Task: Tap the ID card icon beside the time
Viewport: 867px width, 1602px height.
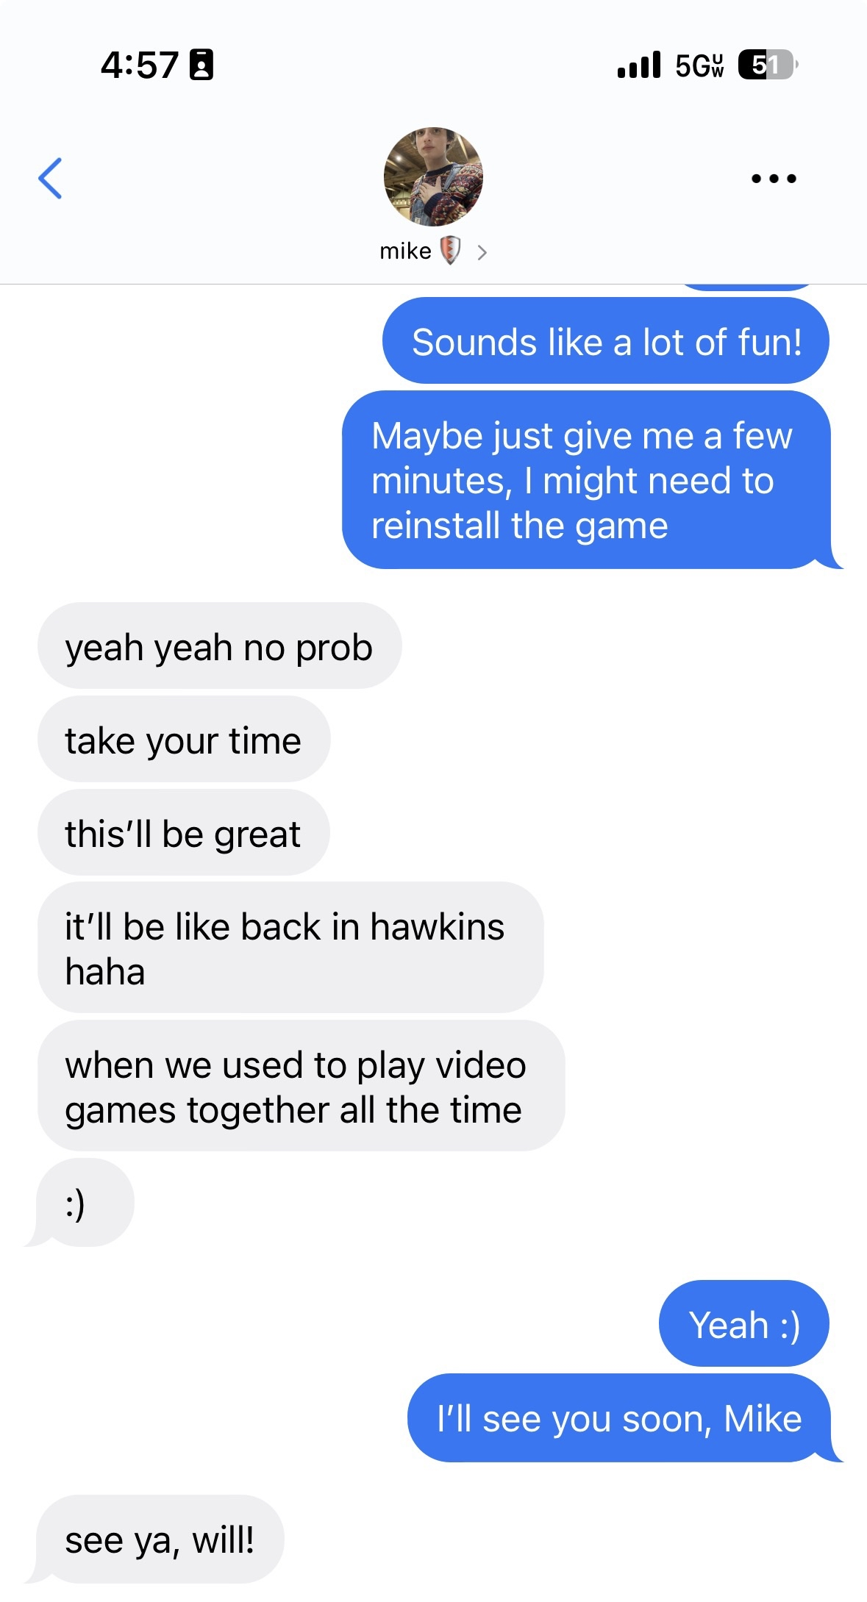Action: (201, 65)
